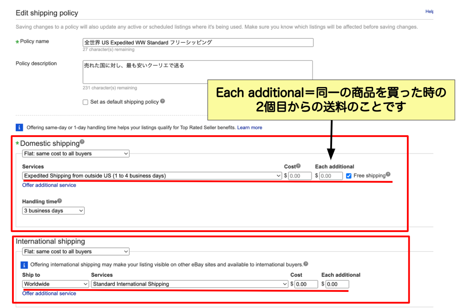Enable the Set as default shipping policy checkbox

pyautogui.click(x=85, y=102)
